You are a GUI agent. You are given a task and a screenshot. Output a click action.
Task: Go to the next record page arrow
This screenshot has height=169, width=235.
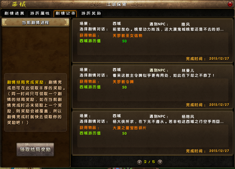click(x=160, y=162)
